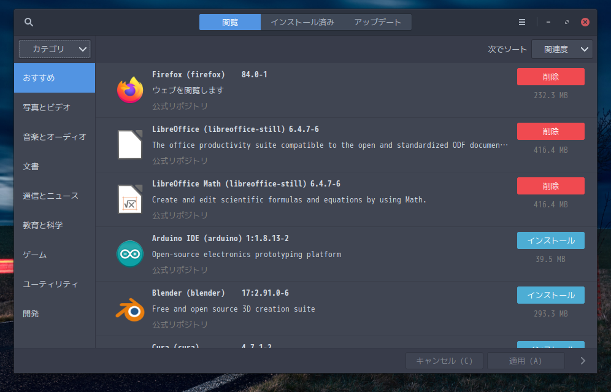Select the 音楽とオーディオ category

tap(55, 137)
